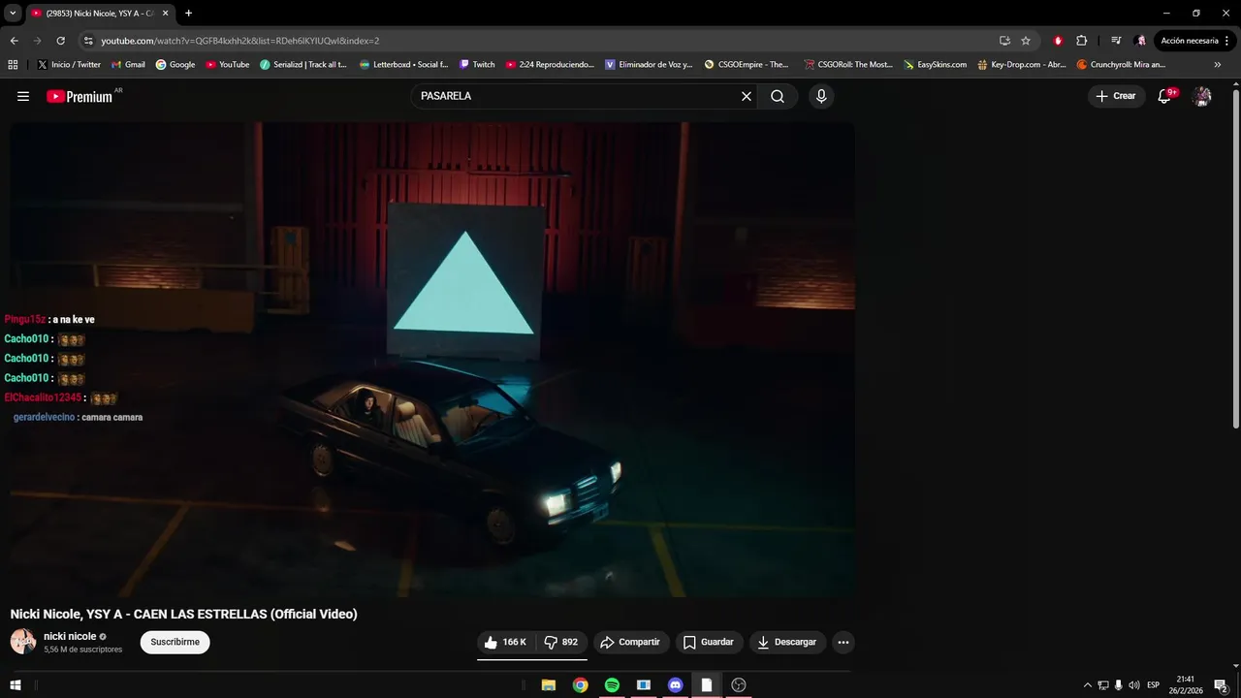Open the EasySkins.com bookmark
1241x698 pixels.
pos(935,65)
